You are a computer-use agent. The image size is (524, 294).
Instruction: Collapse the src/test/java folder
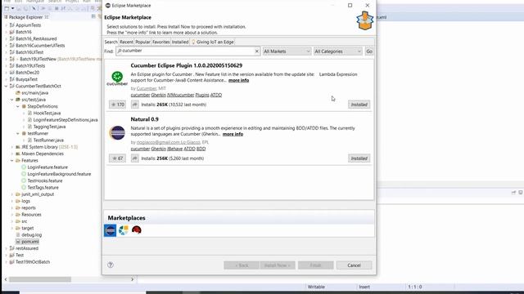(12, 100)
